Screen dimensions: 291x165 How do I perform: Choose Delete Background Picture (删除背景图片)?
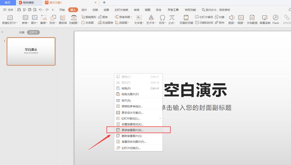pyautogui.click(x=138, y=136)
